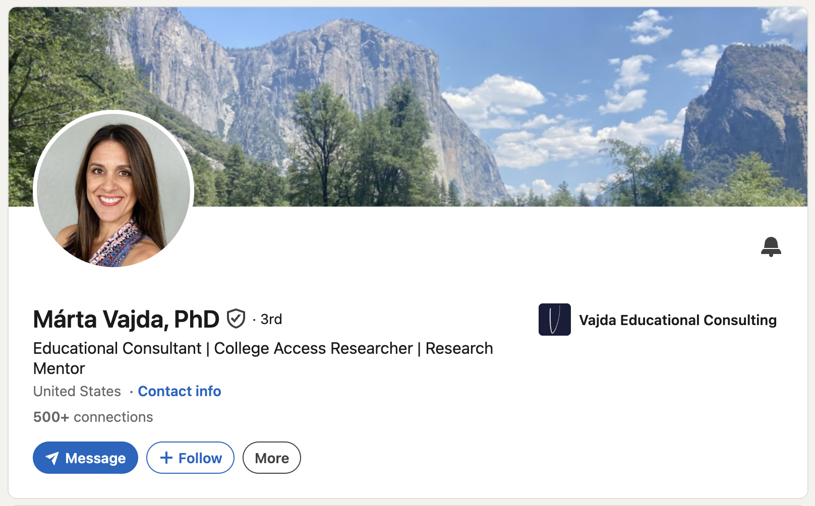Click the paper plane icon in Message
This screenshot has height=506, width=815.
(x=52, y=458)
